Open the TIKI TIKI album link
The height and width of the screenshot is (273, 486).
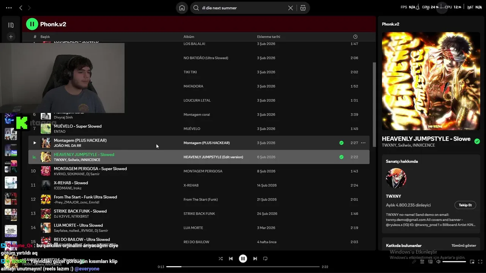tap(190, 72)
